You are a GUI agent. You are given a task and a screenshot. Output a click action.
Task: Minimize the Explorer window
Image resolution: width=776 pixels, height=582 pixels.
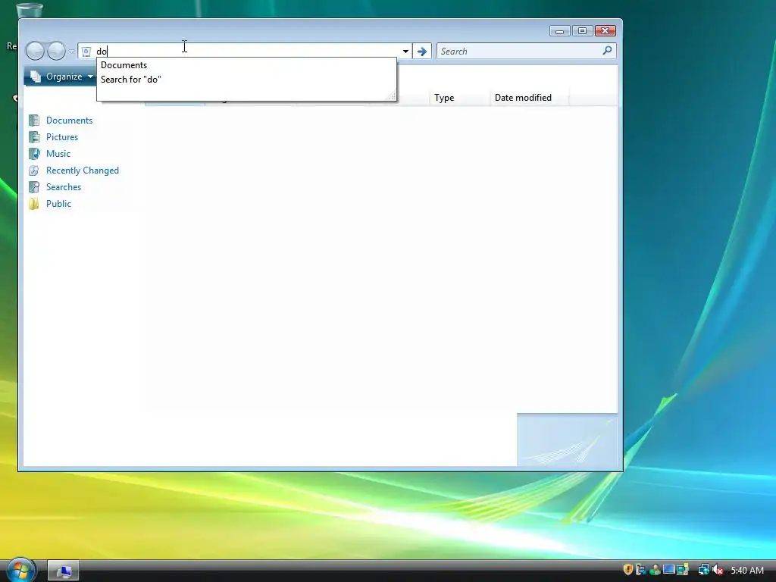click(x=560, y=30)
